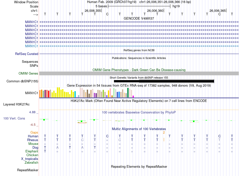Click the '26,006,355' ruler position
Screen dimensions: 239x176
coord(93,11)
